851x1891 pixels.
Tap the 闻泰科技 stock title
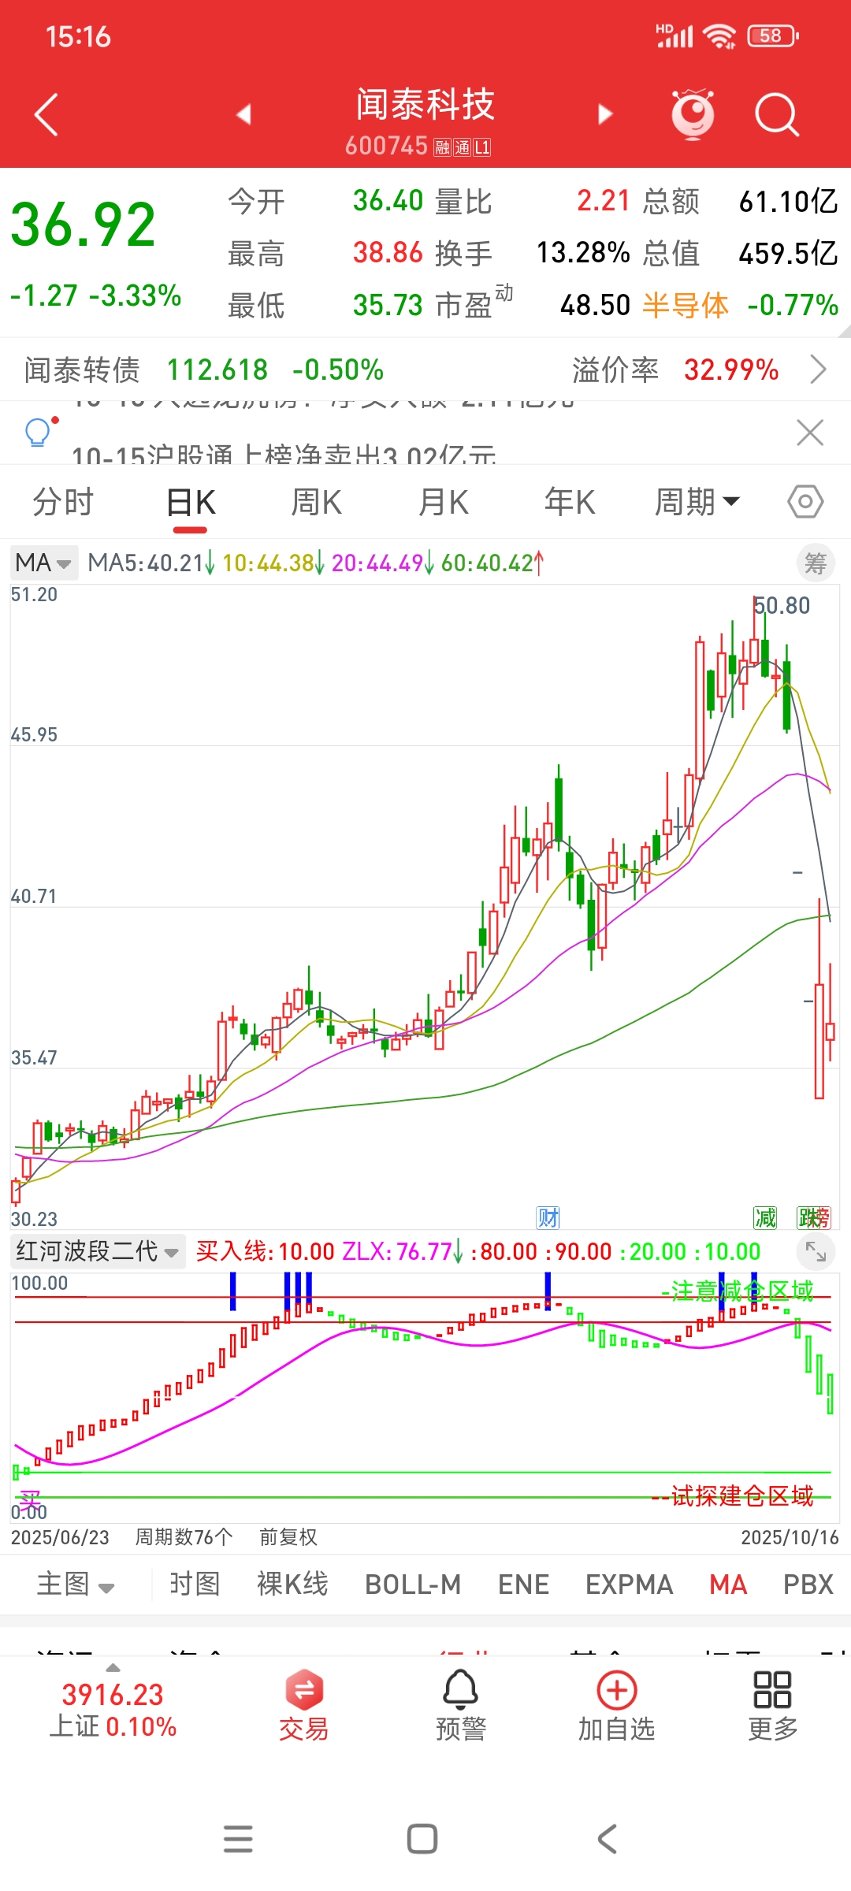click(x=425, y=104)
